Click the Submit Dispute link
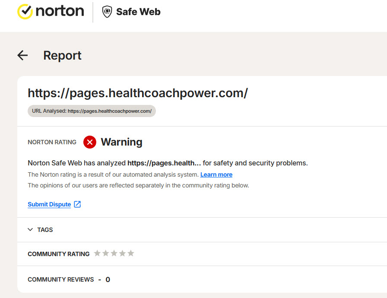Screen dimensions: 387x298 pyautogui.click(x=49, y=204)
